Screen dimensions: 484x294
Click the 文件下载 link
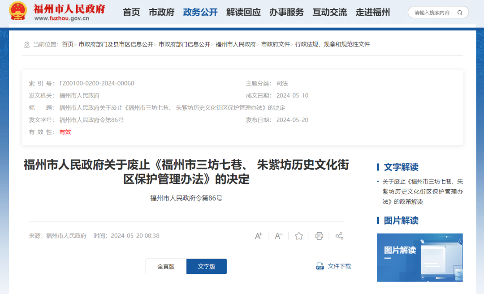(x=339, y=266)
